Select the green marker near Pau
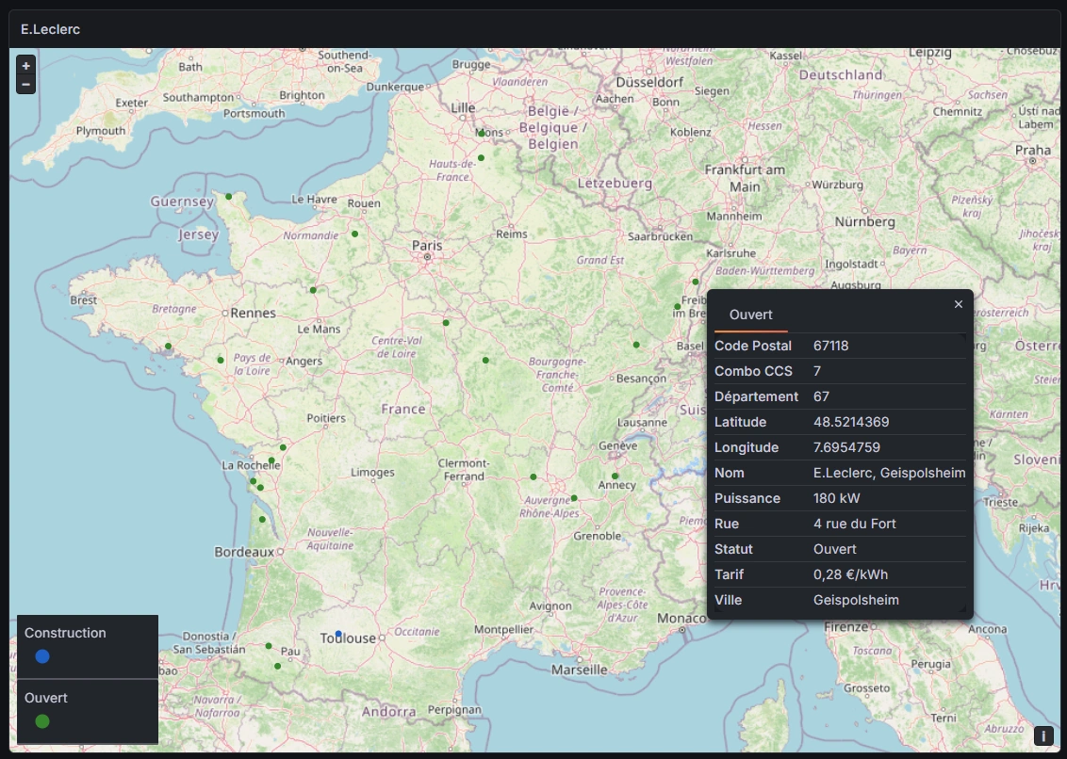Viewport: 1067px width, 759px height. pyautogui.click(x=277, y=666)
